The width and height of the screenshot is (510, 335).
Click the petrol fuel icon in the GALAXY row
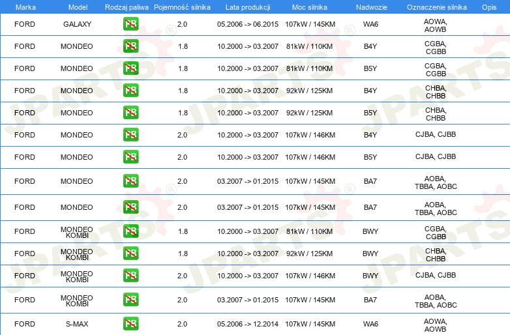point(130,24)
